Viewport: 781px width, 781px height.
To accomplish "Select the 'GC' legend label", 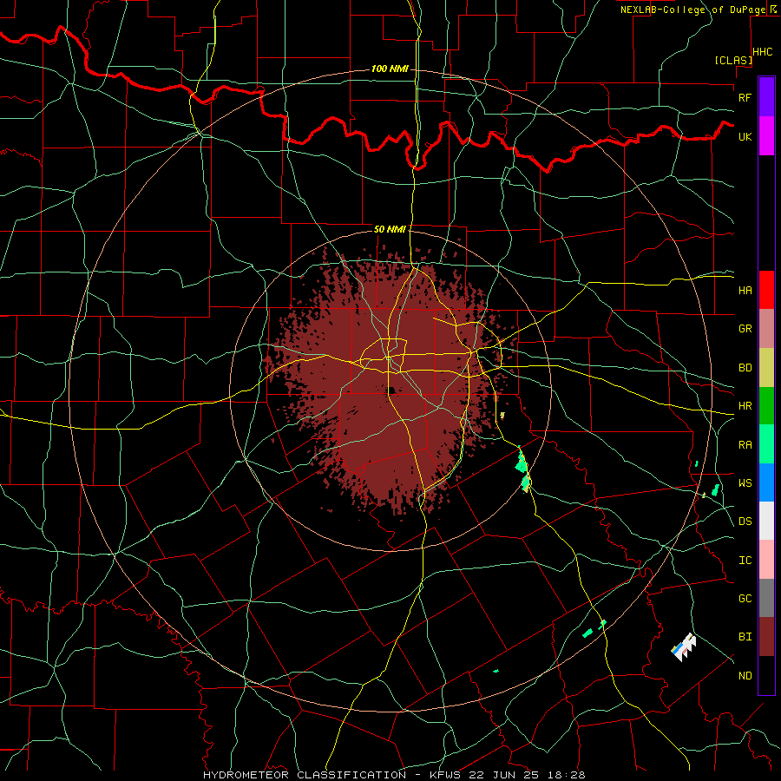I will [745, 599].
